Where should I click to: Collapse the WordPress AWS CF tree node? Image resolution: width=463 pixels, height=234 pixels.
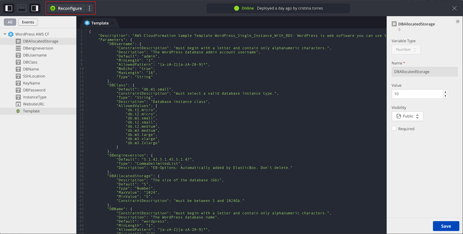5,34
